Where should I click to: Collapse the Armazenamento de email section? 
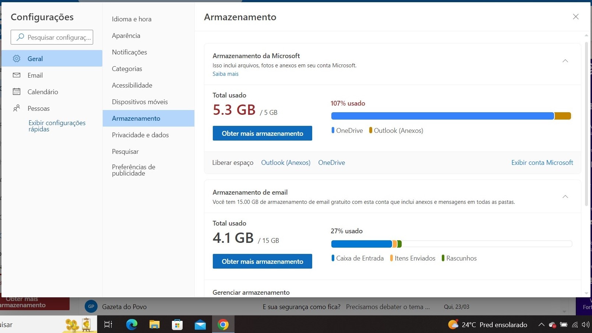pyautogui.click(x=565, y=196)
